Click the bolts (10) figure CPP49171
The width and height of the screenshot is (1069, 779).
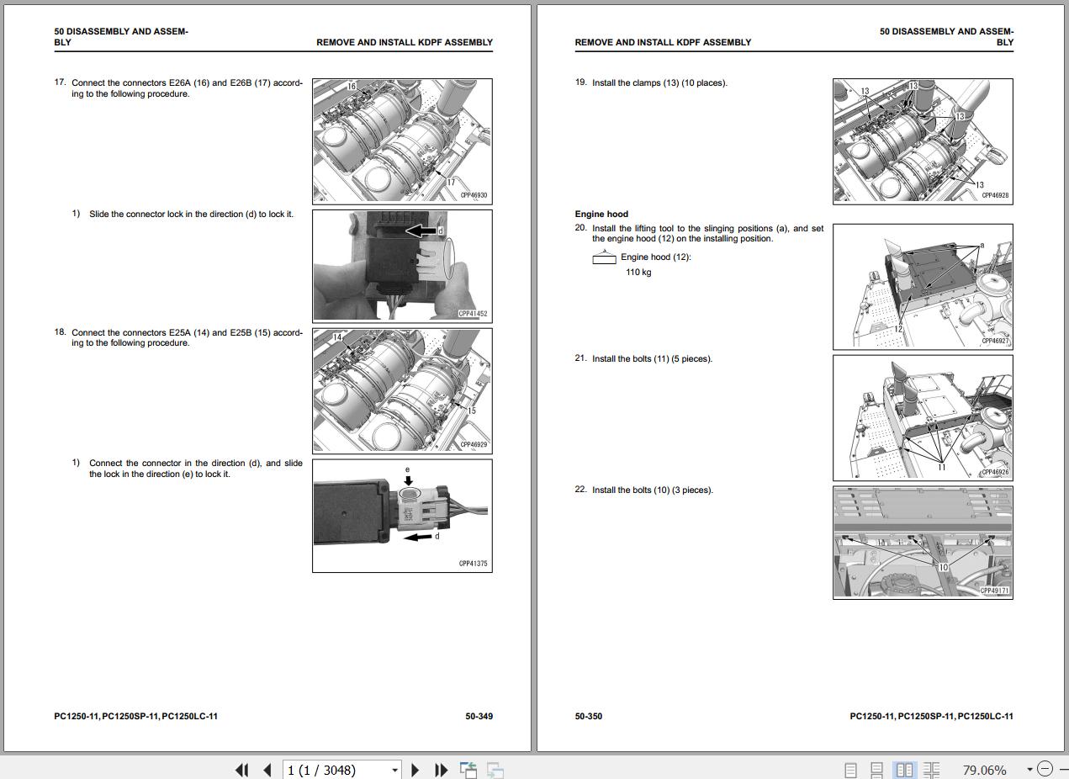tap(923, 543)
